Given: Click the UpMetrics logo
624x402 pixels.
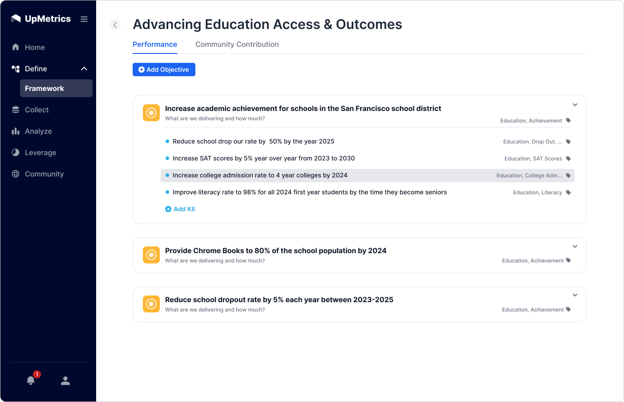Looking at the screenshot, I should tap(41, 19).
